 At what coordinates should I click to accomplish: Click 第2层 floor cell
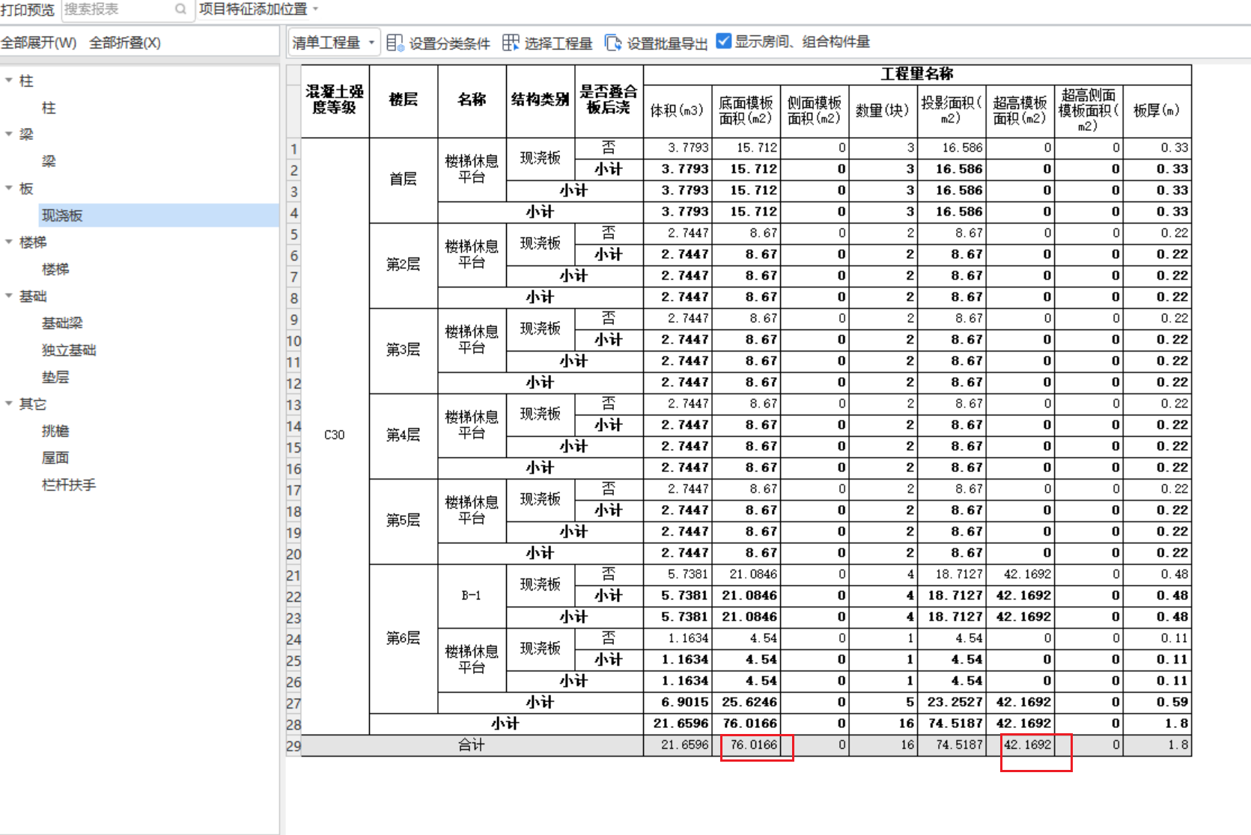pyautogui.click(x=404, y=265)
